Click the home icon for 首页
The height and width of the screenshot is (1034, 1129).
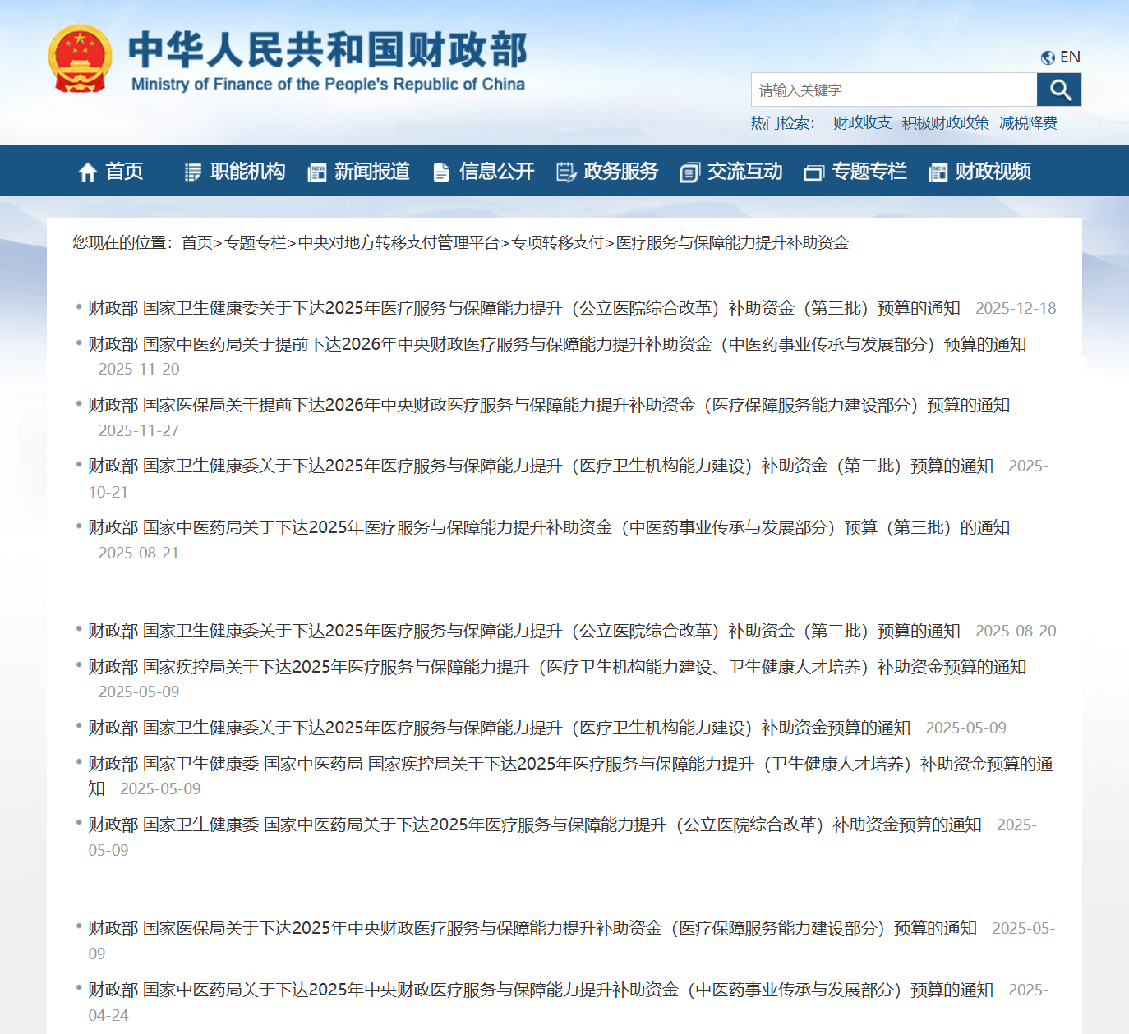[88, 172]
